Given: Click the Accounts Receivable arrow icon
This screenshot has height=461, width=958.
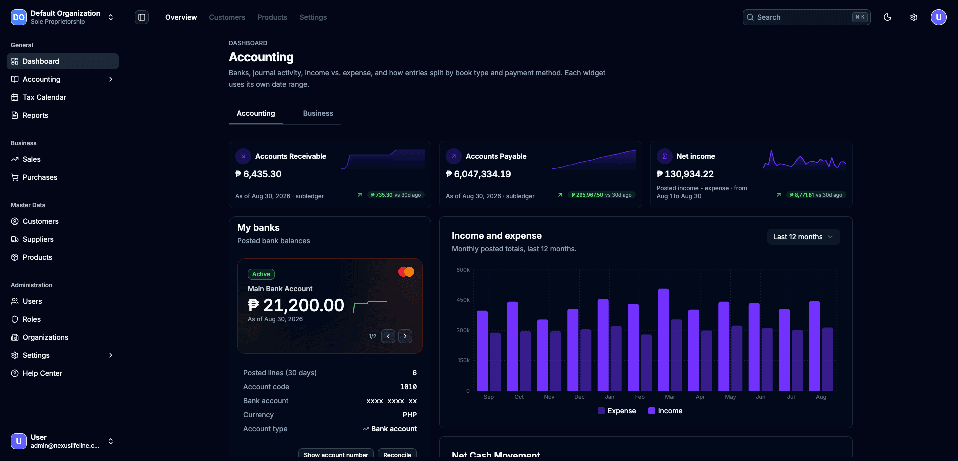Looking at the screenshot, I should click(x=243, y=156).
